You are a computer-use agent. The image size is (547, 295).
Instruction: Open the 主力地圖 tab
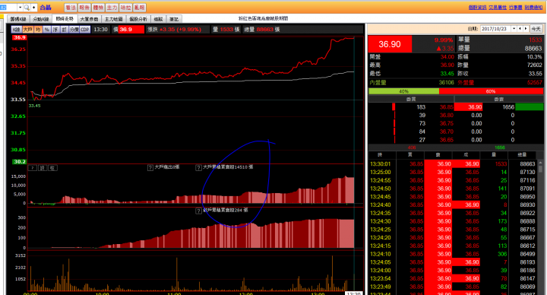click(114, 19)
